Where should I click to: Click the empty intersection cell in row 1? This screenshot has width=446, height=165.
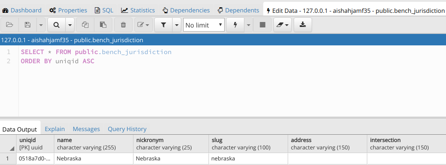406,159
